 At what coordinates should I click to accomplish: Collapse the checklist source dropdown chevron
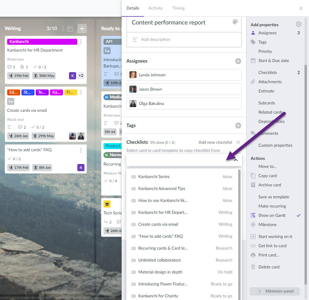pyautogui.click(x=236, y=160)
